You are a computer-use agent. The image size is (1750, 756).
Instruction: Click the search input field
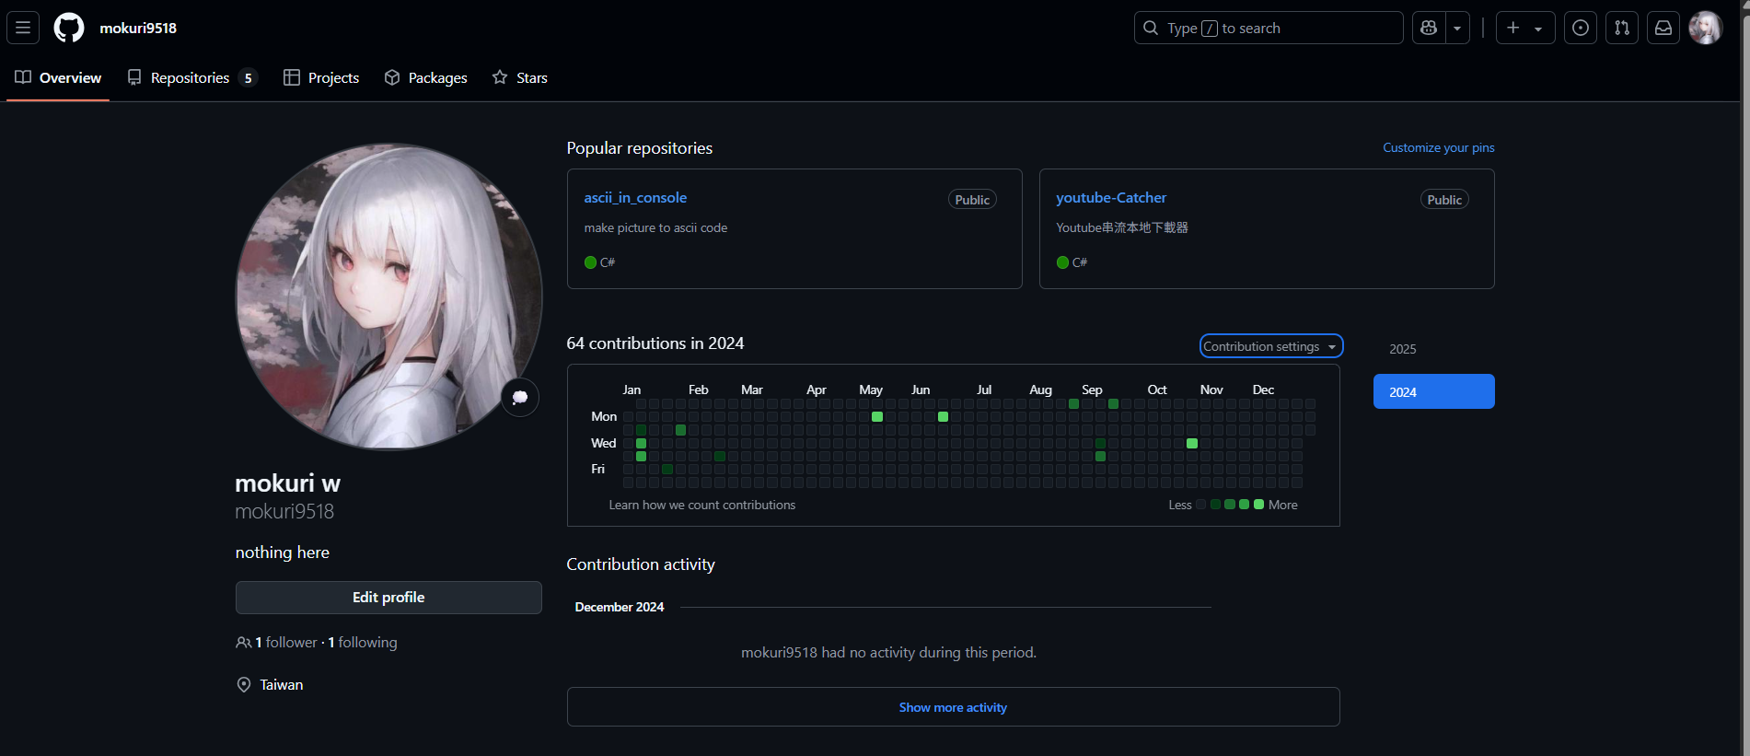[x=1268, y=28]
